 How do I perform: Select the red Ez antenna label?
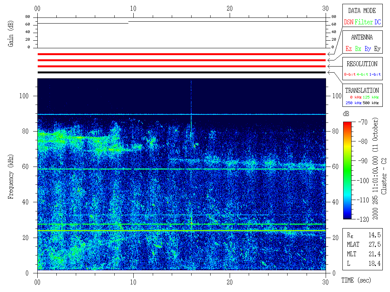click(348, 49)
